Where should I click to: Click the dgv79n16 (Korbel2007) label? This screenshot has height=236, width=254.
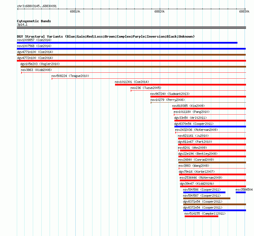(197, 172)
